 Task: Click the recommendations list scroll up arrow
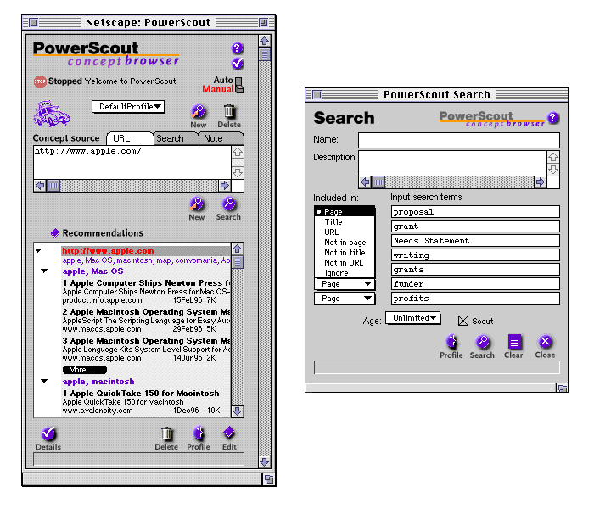coord(238,249)
